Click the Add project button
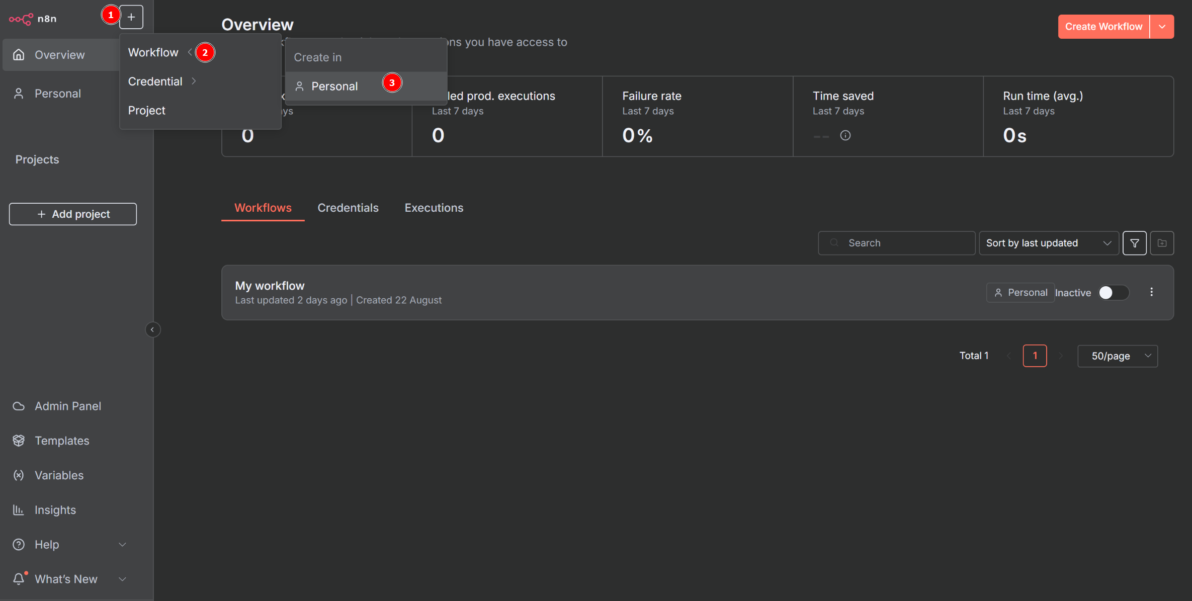1192x601 pixels. click(x=73, y=214)
